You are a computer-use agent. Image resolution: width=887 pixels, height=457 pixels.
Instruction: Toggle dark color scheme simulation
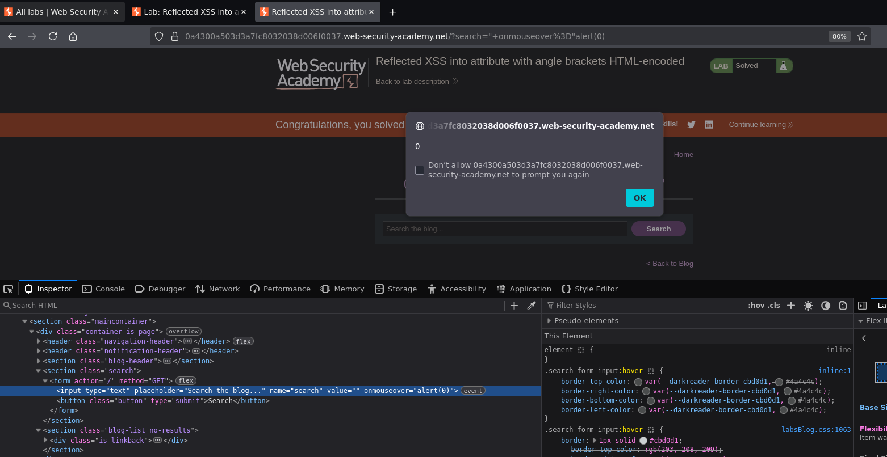[x=826, y=306]
